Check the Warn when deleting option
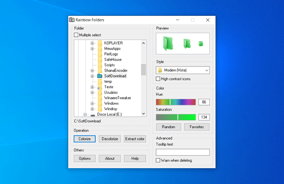This screenshot has width=284, height=184. (158, 160)
